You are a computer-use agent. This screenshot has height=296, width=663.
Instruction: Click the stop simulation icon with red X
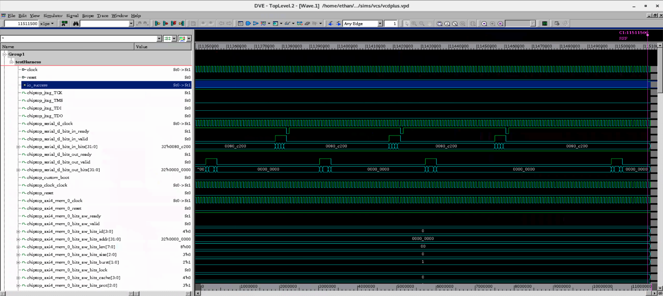tap(174, 23)
